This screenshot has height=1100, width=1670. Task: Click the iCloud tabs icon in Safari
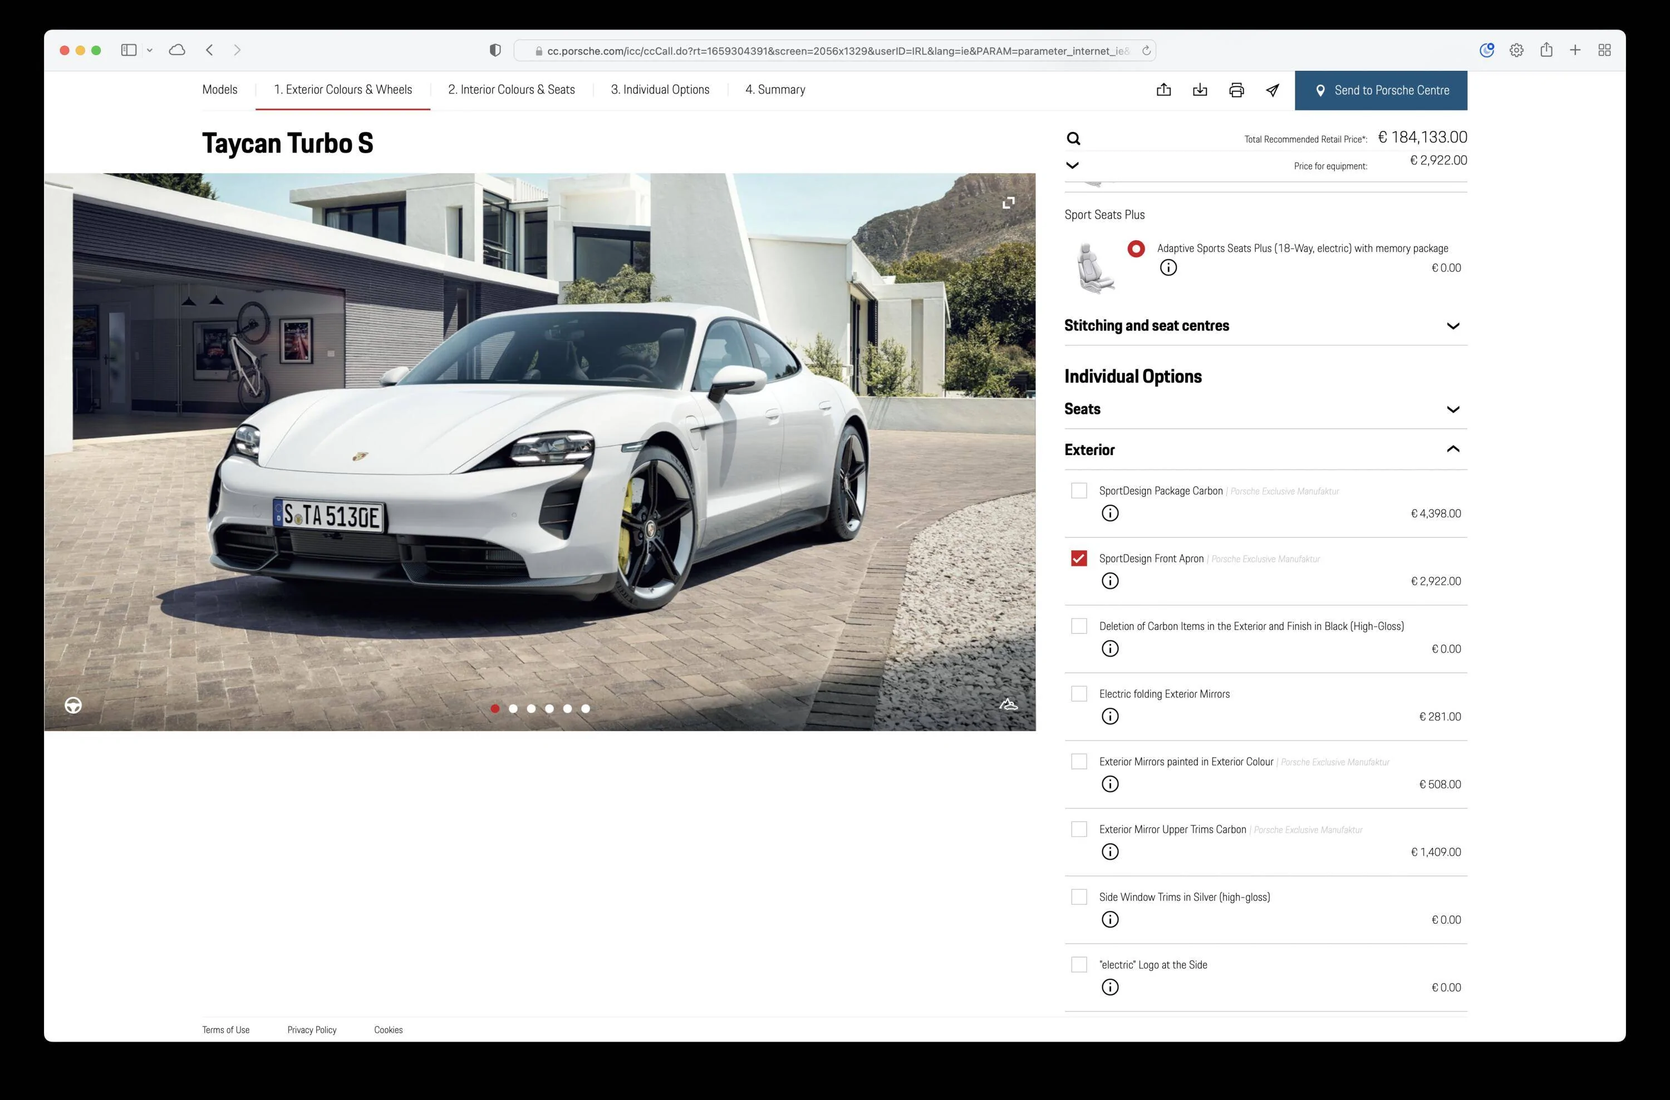(177, 50)
